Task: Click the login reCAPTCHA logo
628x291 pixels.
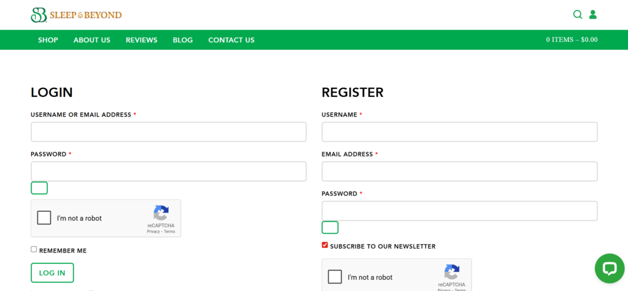Action: click(x=161, y=213)
